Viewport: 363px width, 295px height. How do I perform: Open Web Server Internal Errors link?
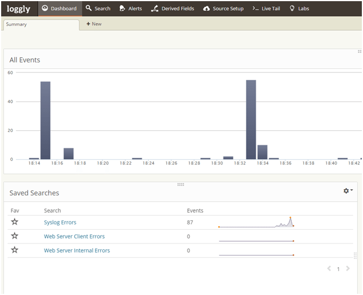click(77, 250)
